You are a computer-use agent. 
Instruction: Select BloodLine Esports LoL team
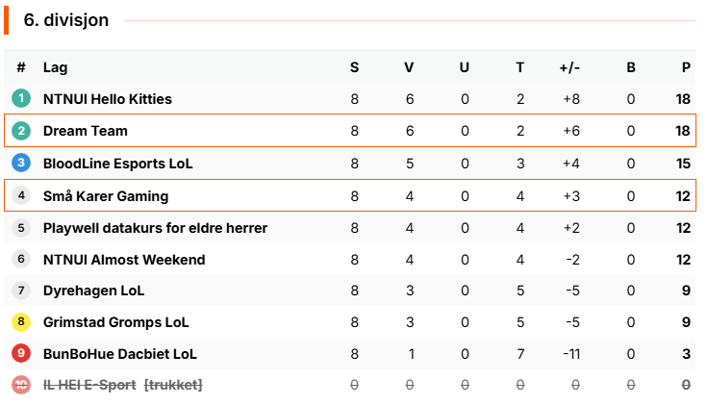pyautogui.click(x=118, y=164)
